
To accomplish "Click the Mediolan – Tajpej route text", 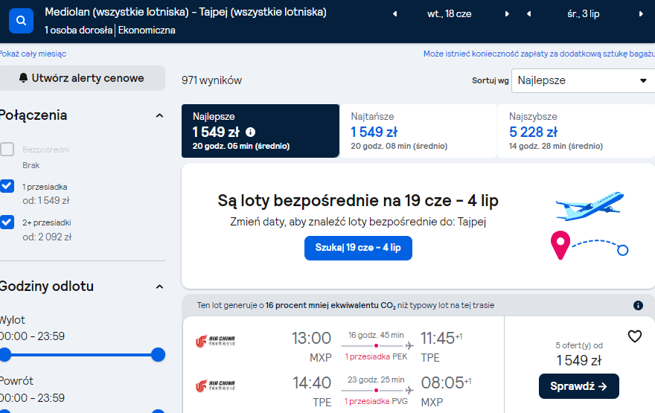I will 185,12.
